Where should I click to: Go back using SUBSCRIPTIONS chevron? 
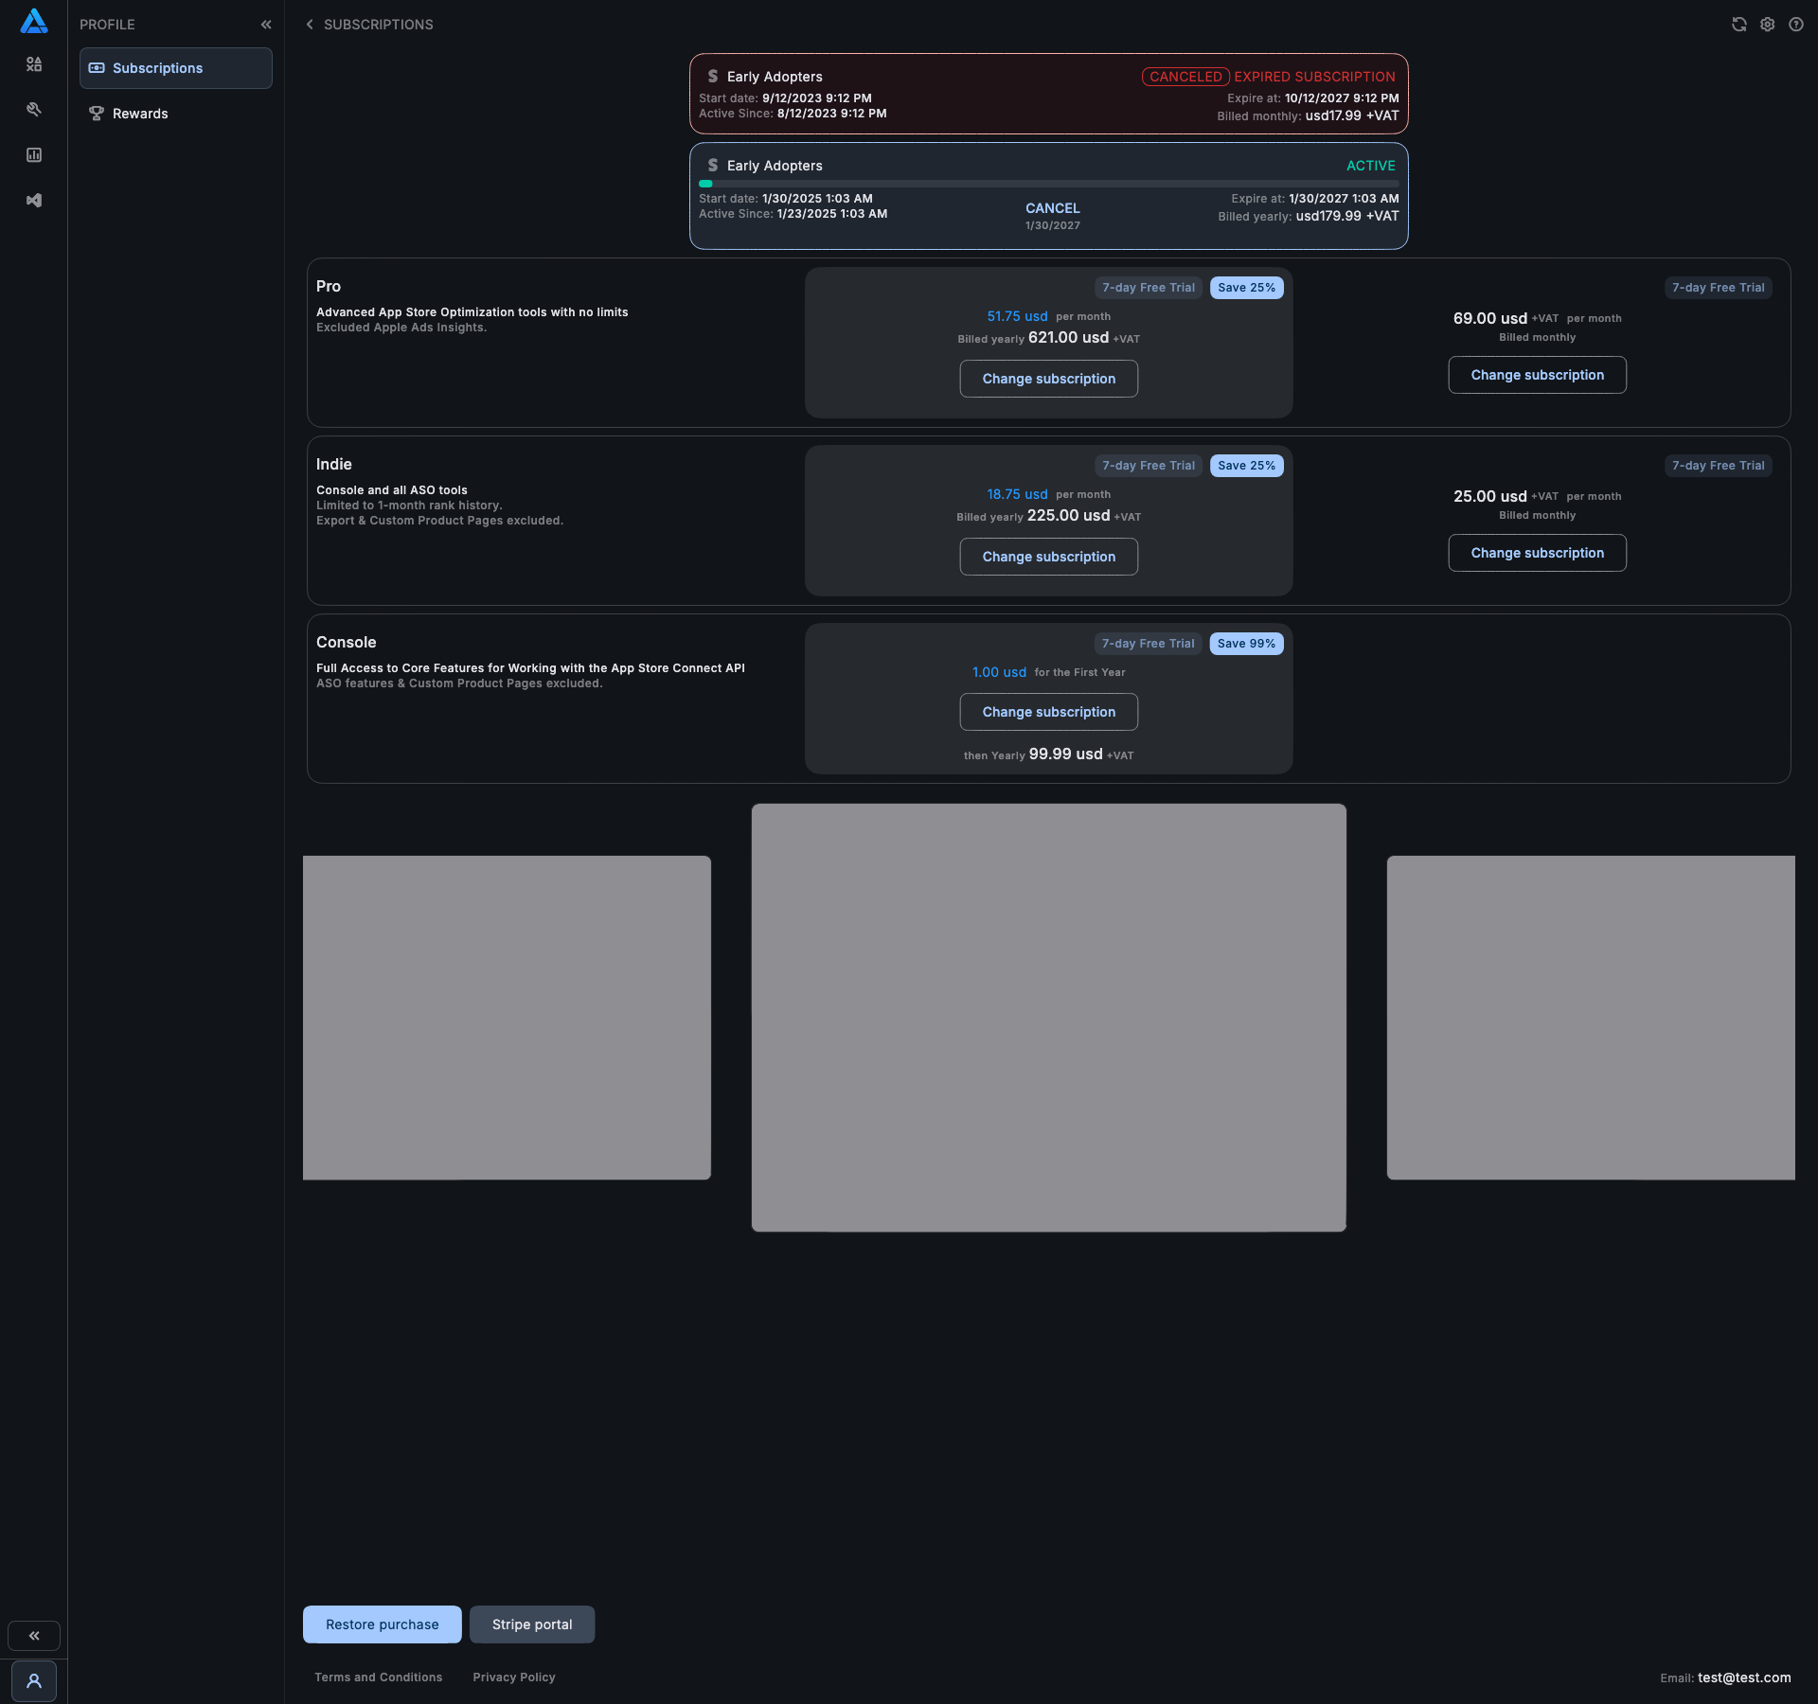tap(310, 25)
